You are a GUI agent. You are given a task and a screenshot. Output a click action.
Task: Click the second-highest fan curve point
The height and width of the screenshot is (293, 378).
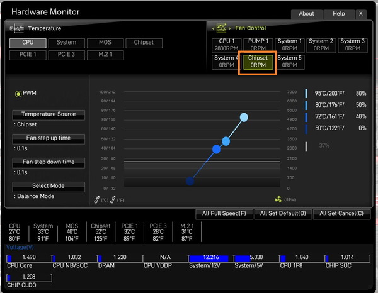(226, 141)
